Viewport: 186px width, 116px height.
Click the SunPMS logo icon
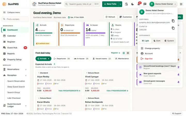(x=4, y=4)
